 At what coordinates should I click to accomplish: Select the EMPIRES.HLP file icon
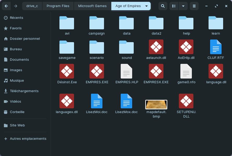[x=126, y=71]
